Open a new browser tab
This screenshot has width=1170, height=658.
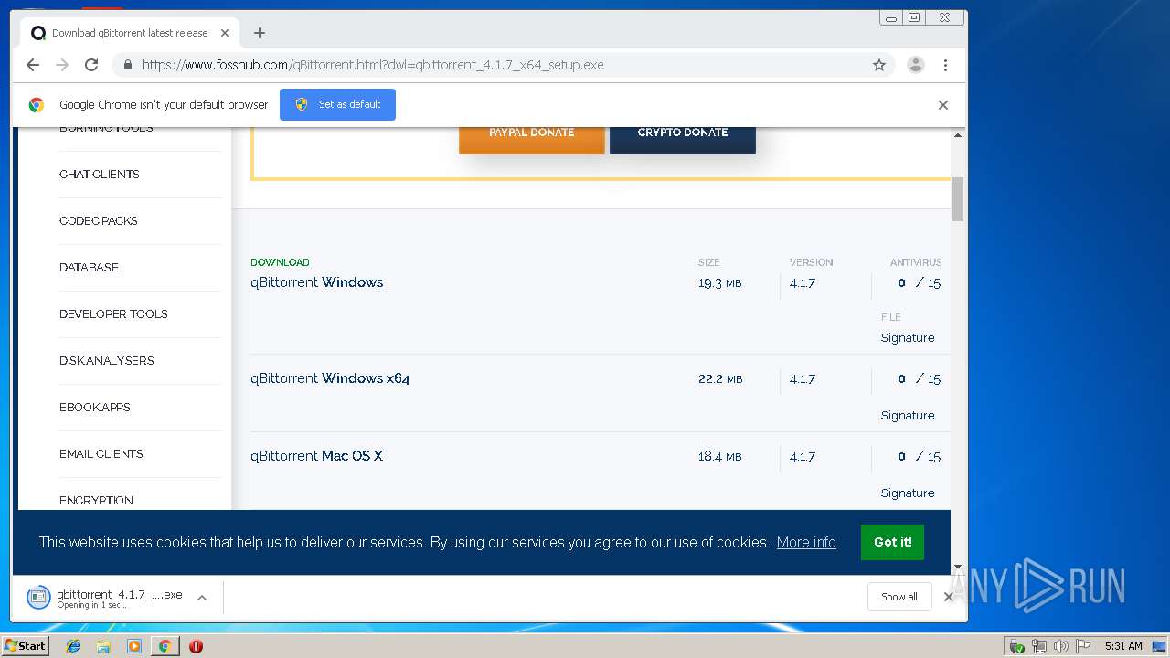click(x=260, y=33)
